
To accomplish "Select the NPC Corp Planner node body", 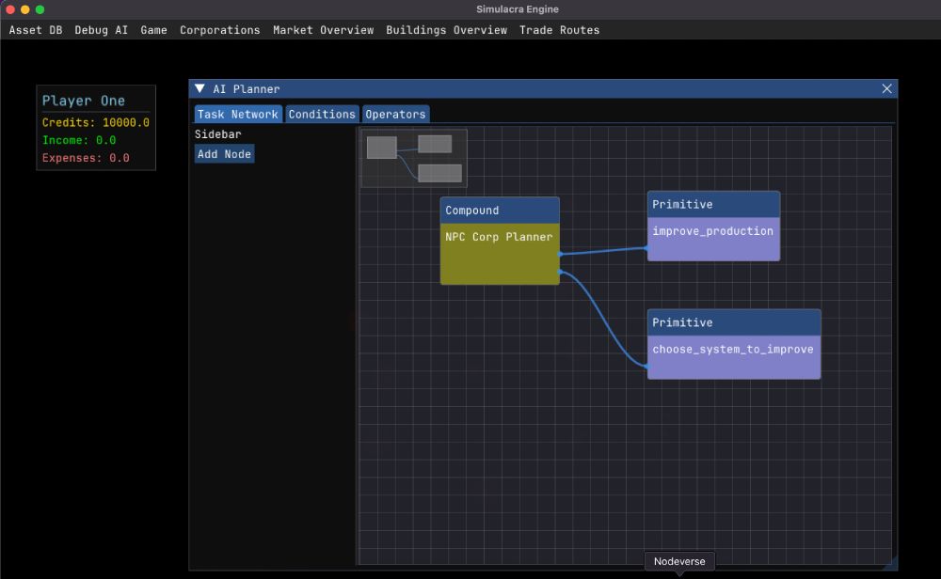I will point(500,254).
